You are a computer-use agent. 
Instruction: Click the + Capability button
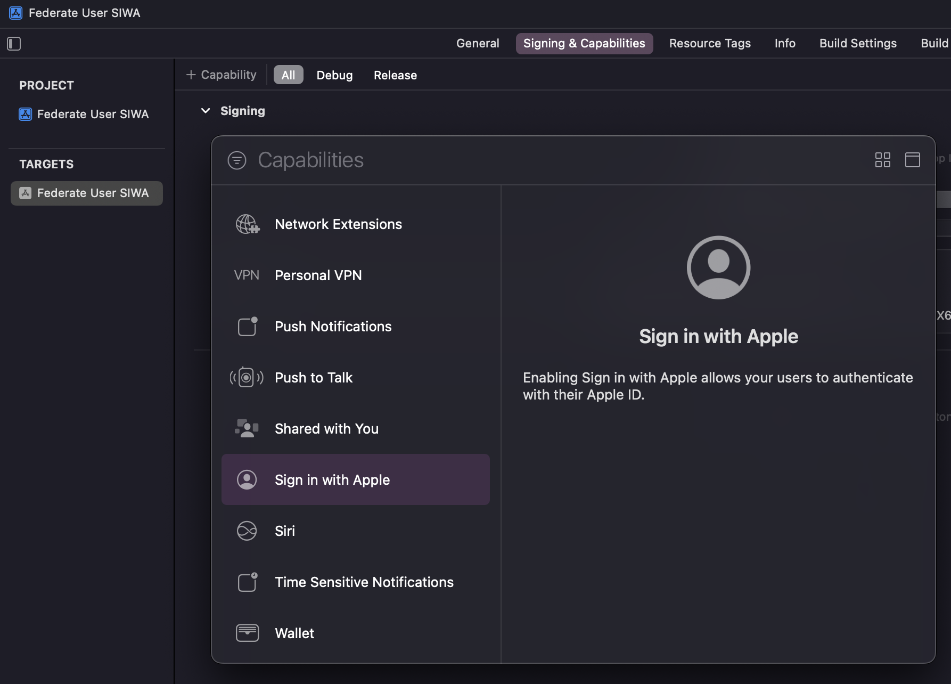click(221, 75)
